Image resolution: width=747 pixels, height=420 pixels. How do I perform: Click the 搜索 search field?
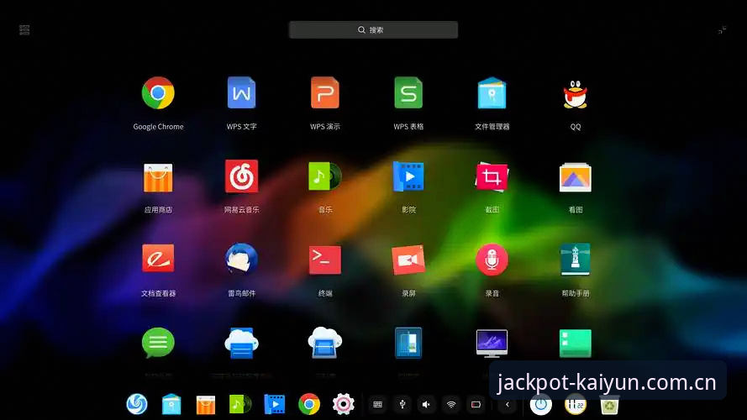[x=373, y=29]
